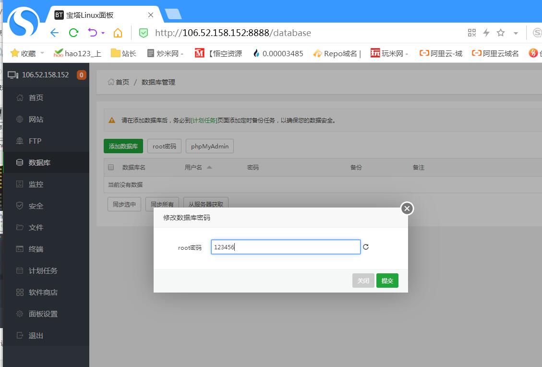The image size is (542, 367).
Task: Open the phpMyAdmin button
Action: (x=209, y=146)
